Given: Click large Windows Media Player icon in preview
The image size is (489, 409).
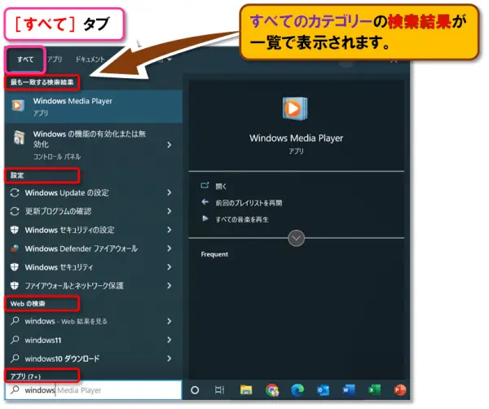Looking at the screenshot, I should [295, 108].
